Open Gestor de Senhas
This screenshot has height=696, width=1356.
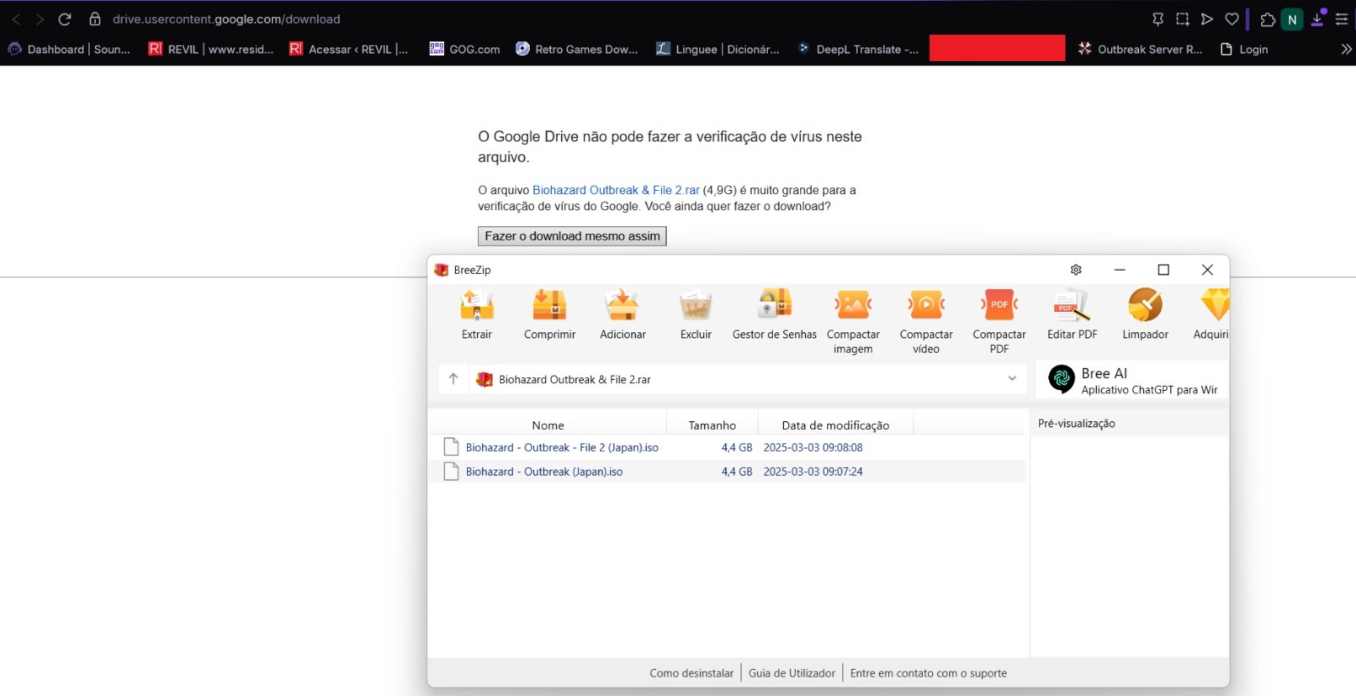tap(774, 306)
